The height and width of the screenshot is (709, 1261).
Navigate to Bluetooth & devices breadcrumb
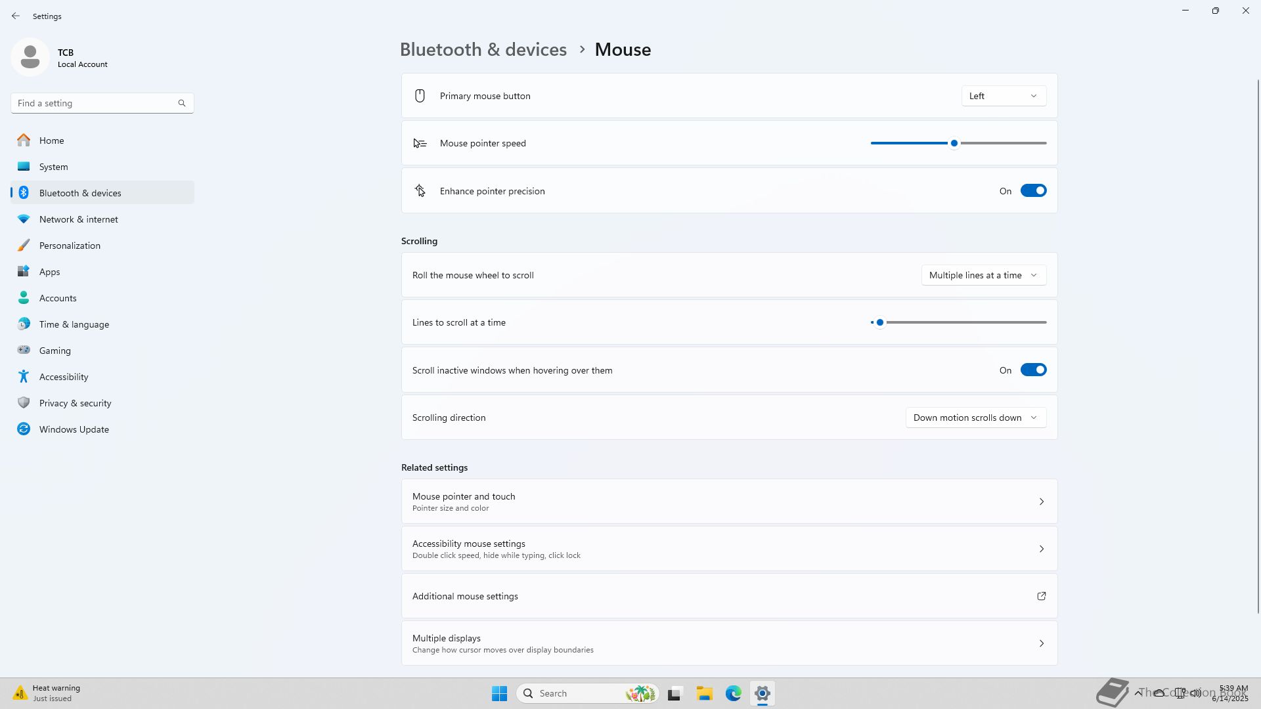click(483, 50)
